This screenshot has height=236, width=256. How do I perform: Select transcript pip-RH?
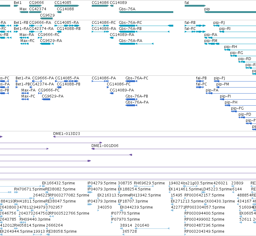[230, 47]
